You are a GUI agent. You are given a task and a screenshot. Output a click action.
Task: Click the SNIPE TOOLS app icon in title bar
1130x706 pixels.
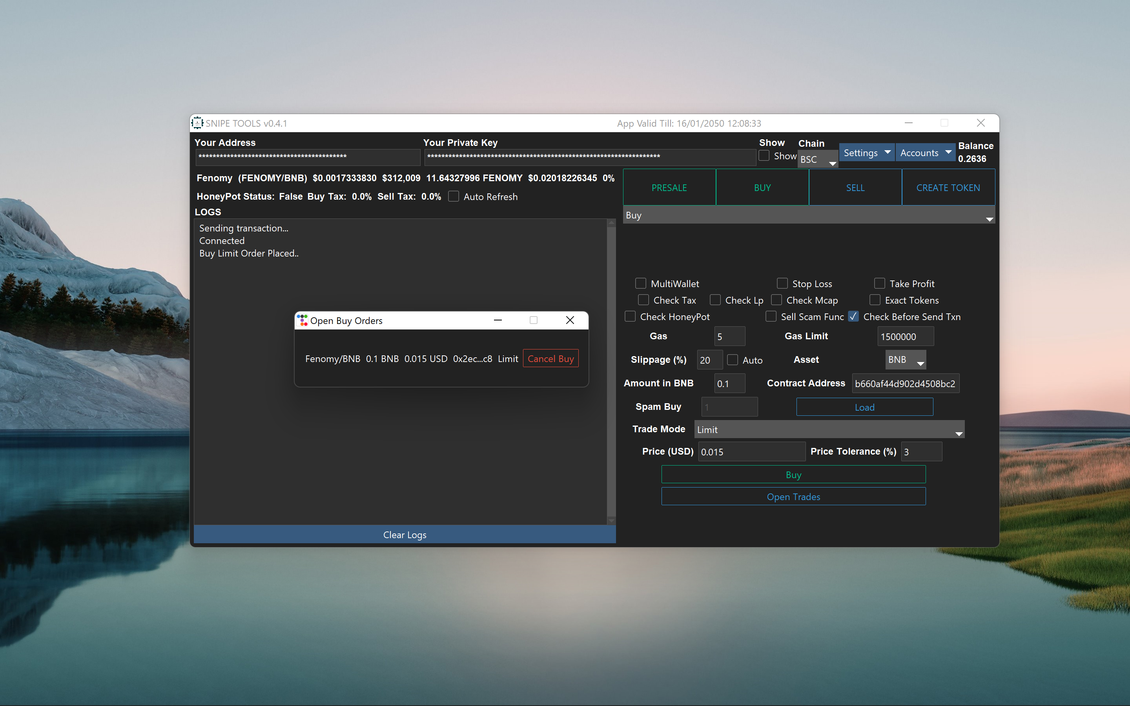click(x=197, y=123)
